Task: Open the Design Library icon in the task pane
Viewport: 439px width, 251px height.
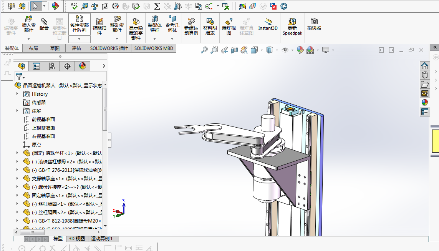Action: coord(425,75)
